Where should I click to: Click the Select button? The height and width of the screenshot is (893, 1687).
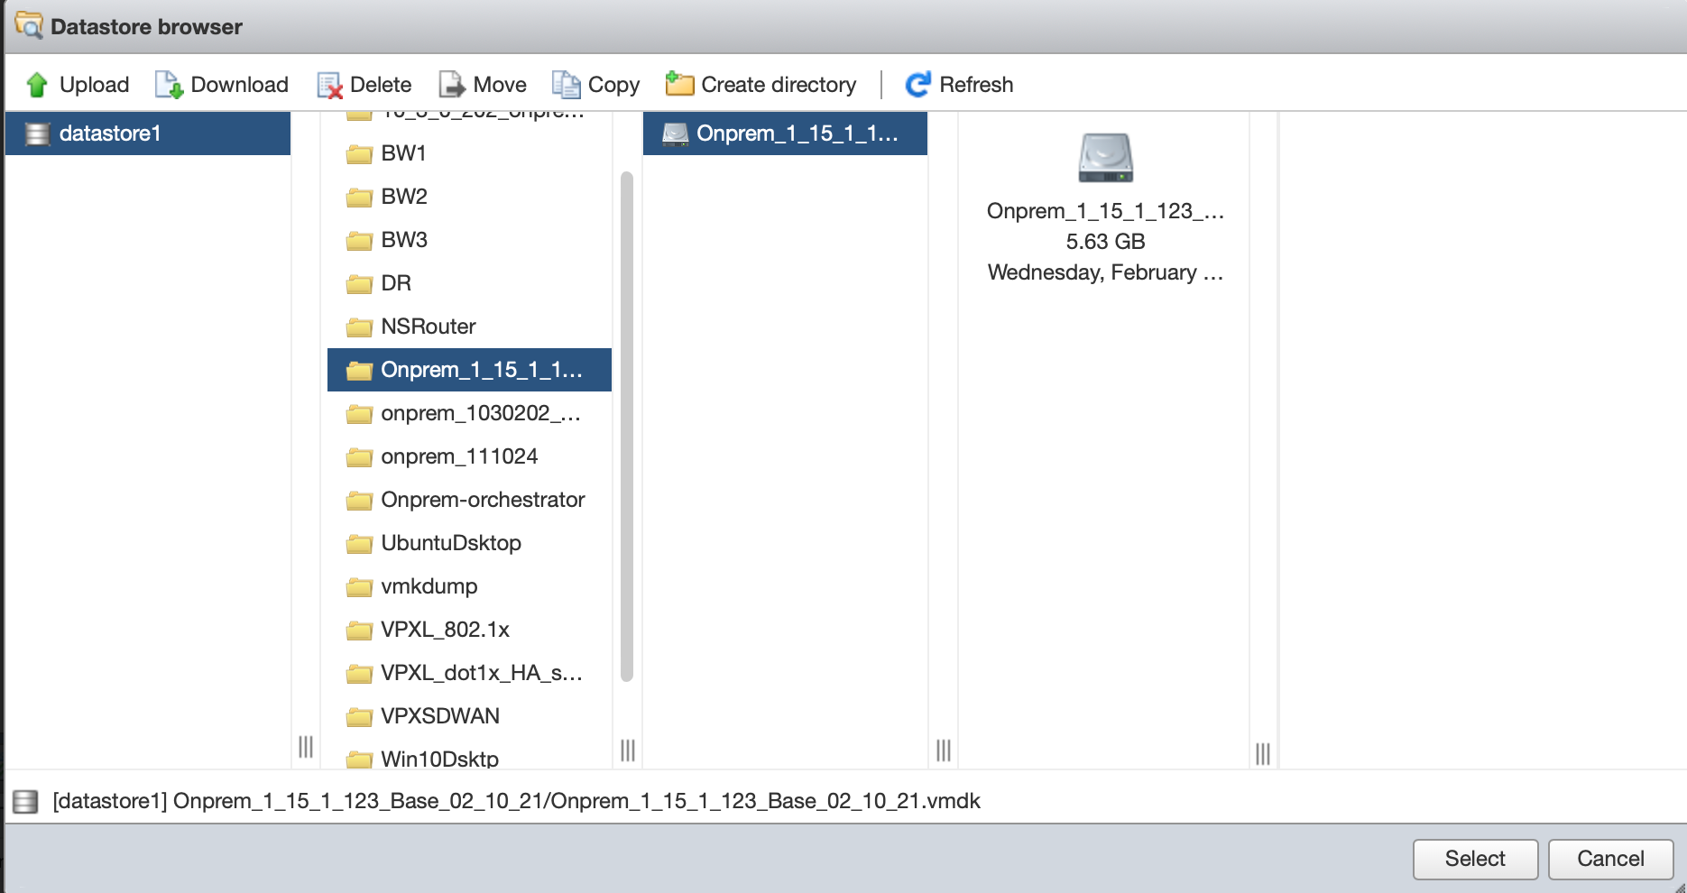tap(1475, 859)
